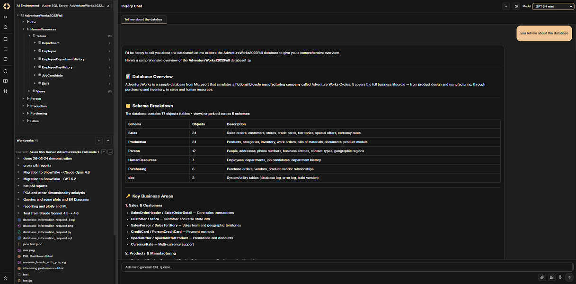Expand the left sidebar with arrow icon
576x284 pixels.
[6, 17]
